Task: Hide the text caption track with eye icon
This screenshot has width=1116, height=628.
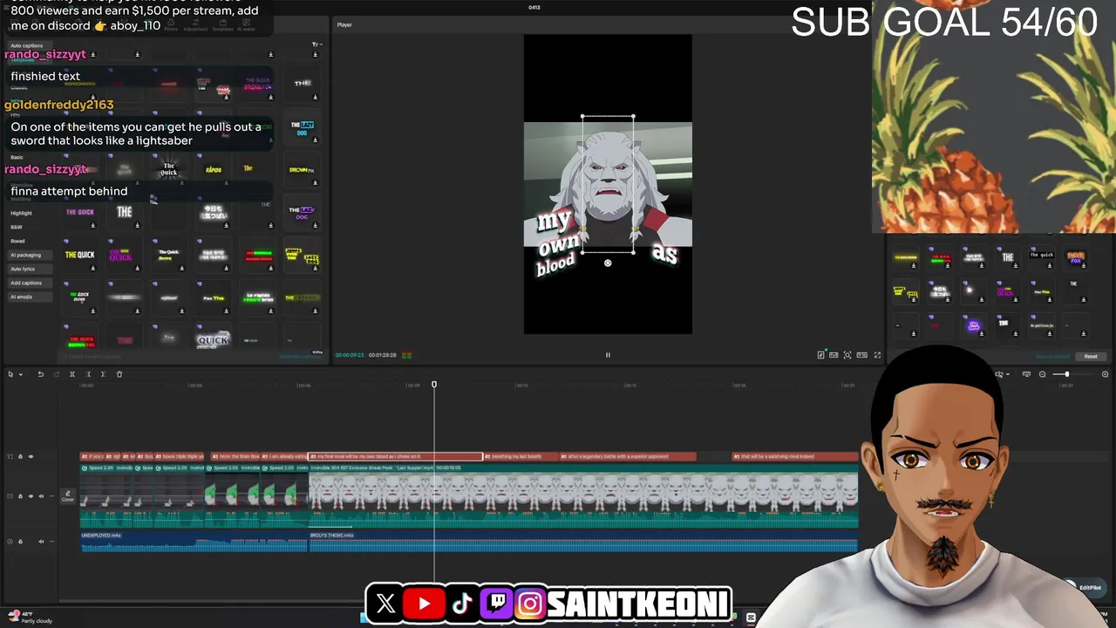Action: [x=31, y=456]
